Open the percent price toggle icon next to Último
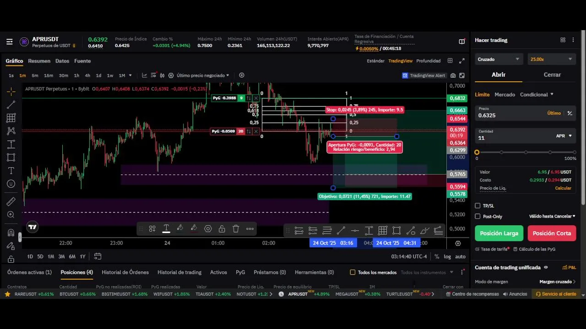Viewport: 586px width, 329px height. pyautogui.click(x=570, y=113)
